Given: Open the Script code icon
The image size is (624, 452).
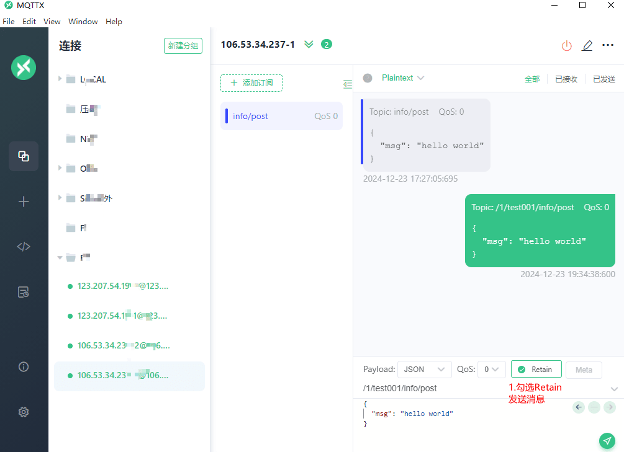Looking at the screenshot, I should 24,247.
